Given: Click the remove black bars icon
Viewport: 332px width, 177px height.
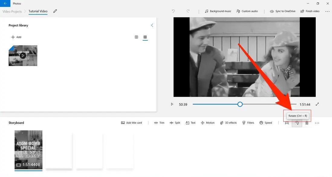Looking at the screenshot, I should [x=287, y=123].
